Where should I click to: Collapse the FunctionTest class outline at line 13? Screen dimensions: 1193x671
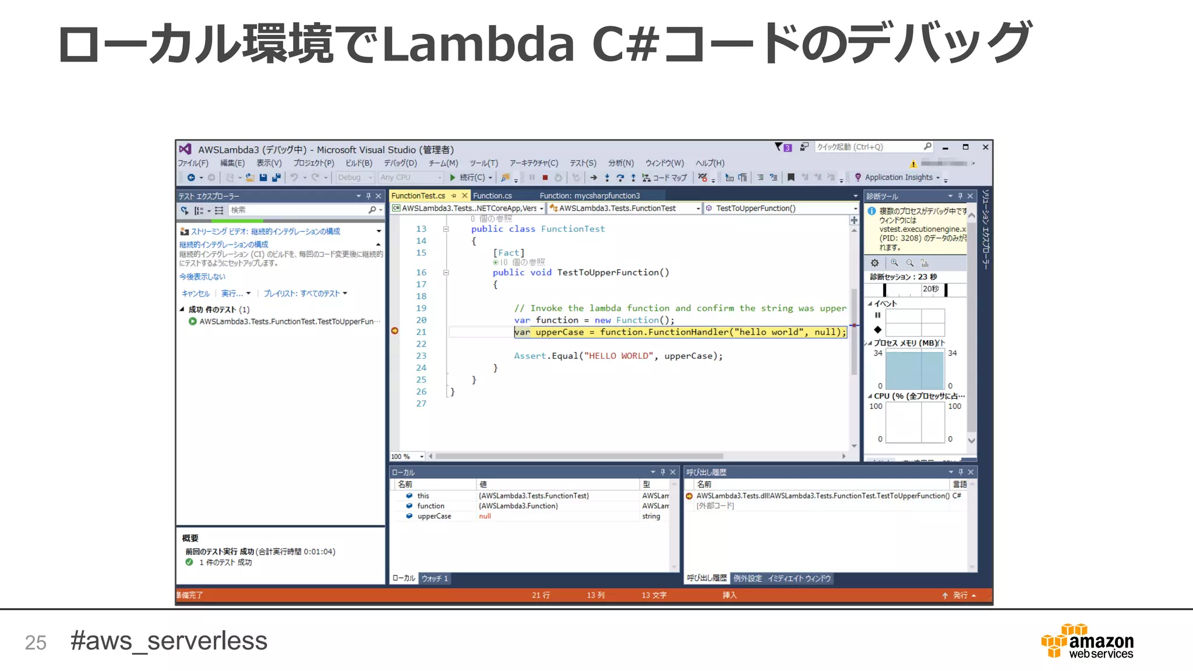tap(446, 229)
